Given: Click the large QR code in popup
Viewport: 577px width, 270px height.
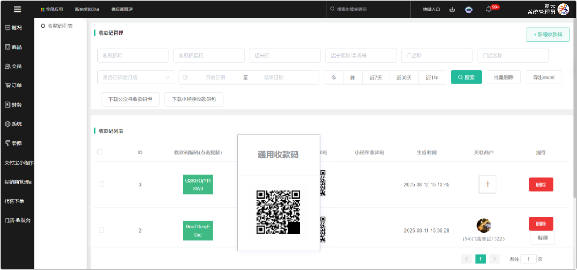Looking at the screenshot, I should point(278,212).
